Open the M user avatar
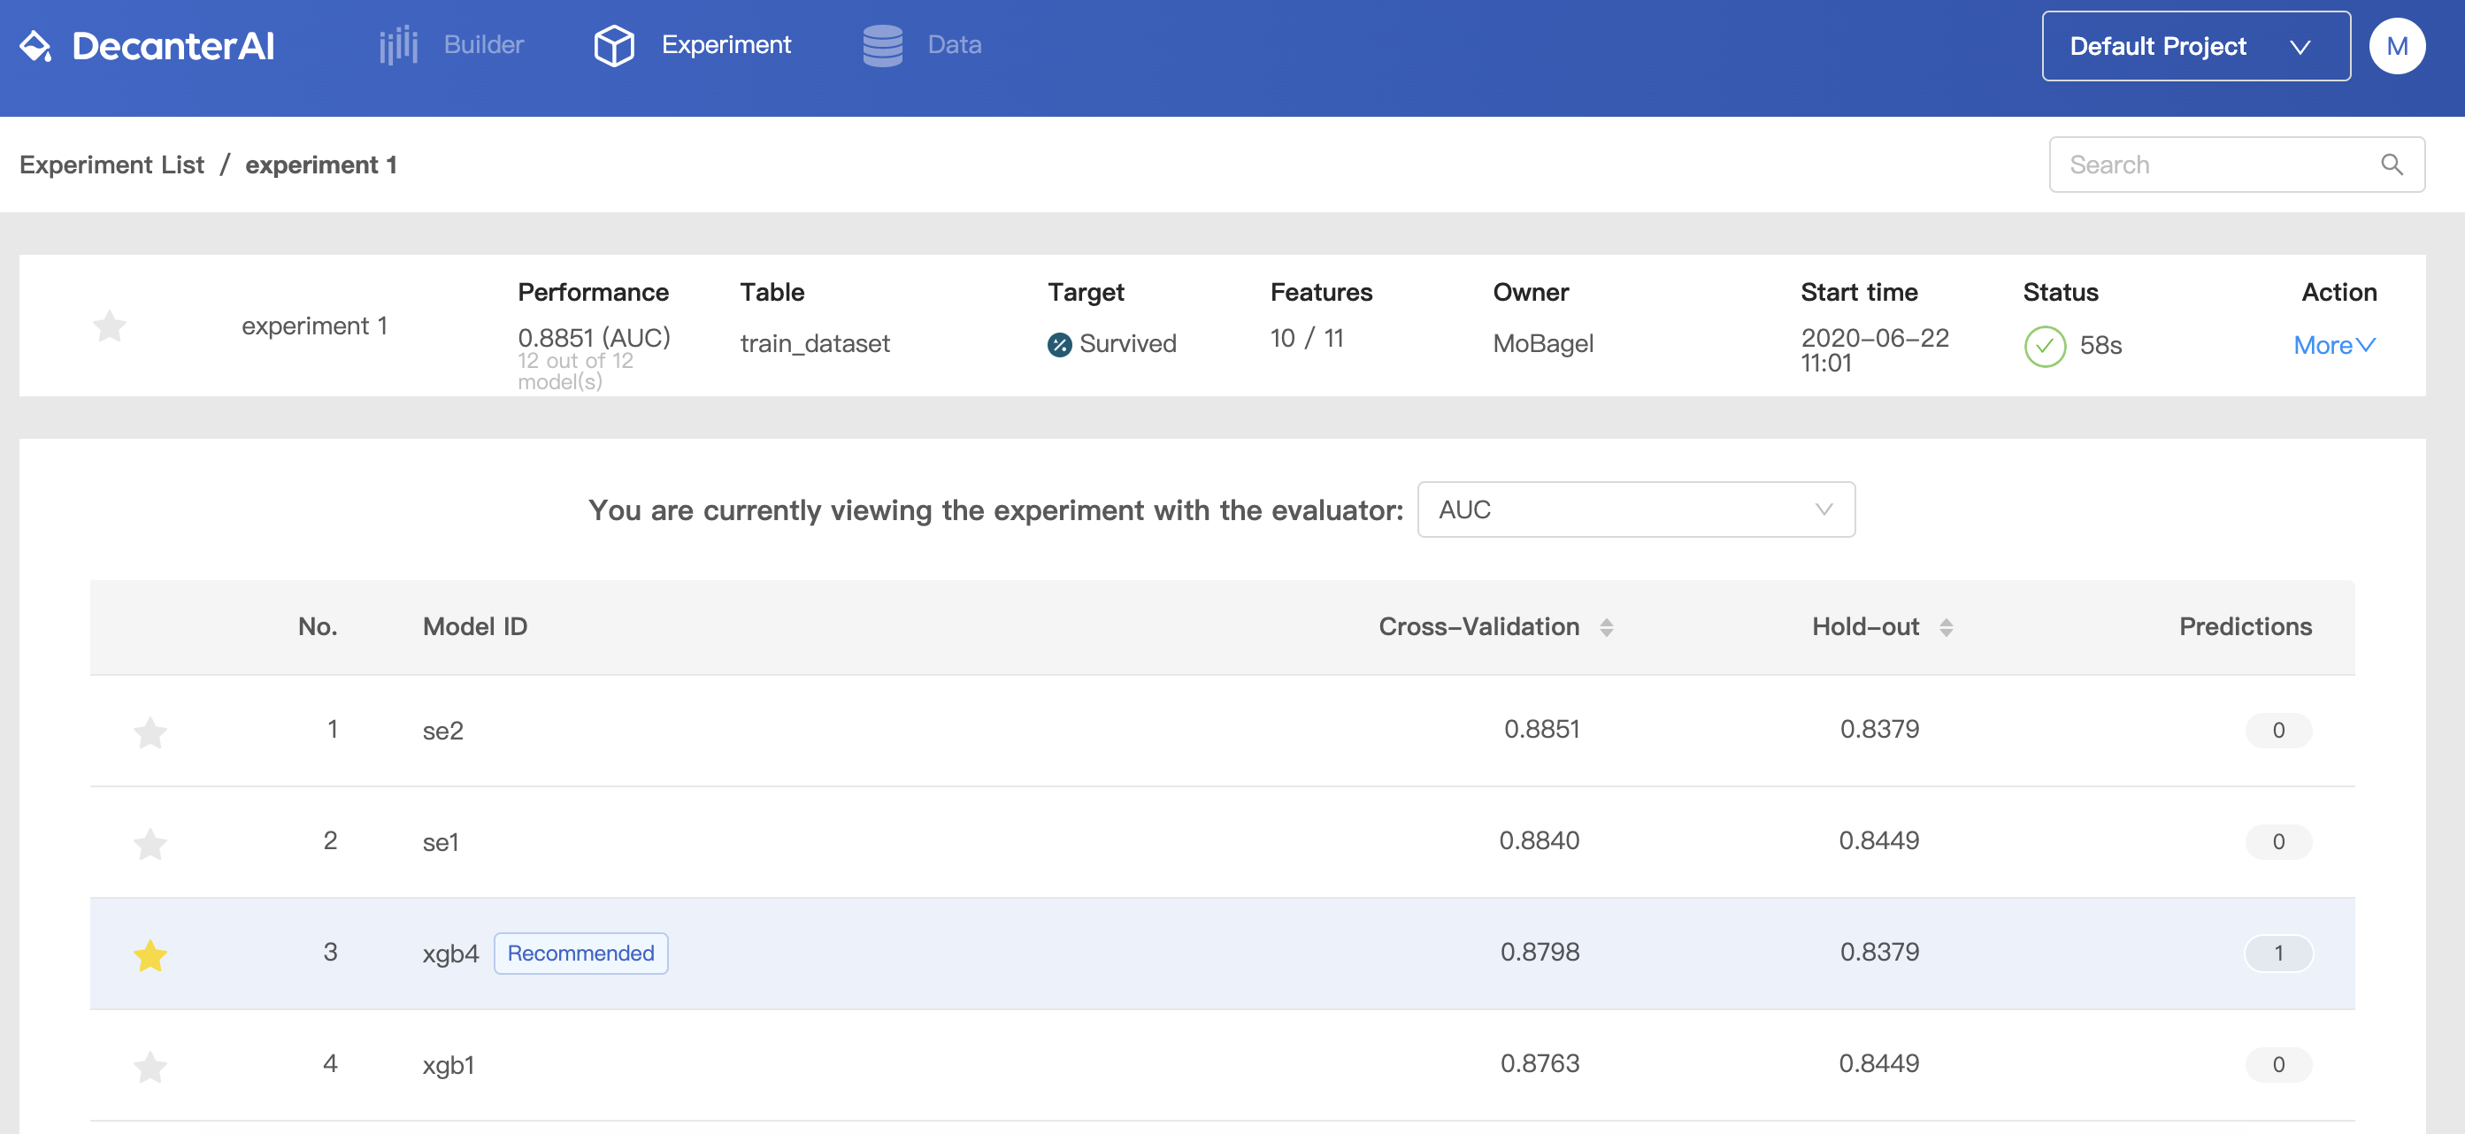Screen dimensions: 2465x1134 tap(2396, 46)
